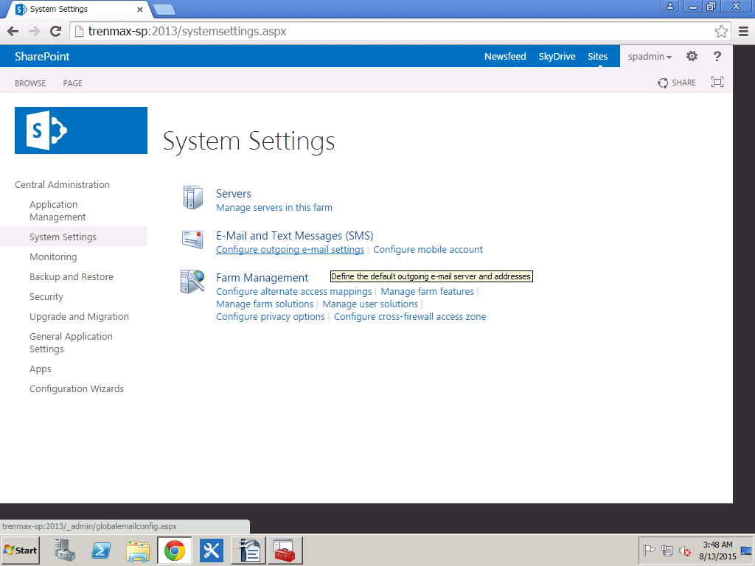Image resolution: width=755 pixels, height=566 pixels.
Task: Click the Servers section icon
Action: click(x=192, y=198)
